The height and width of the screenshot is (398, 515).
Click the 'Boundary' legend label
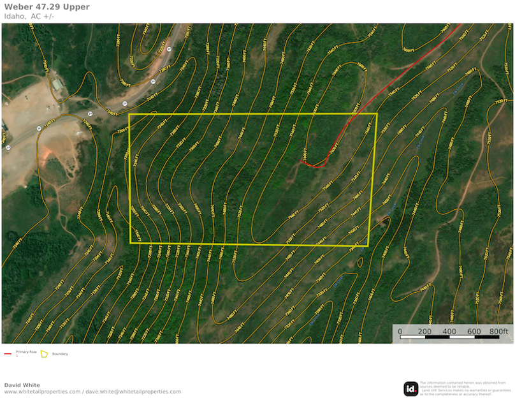click(60, 354)
